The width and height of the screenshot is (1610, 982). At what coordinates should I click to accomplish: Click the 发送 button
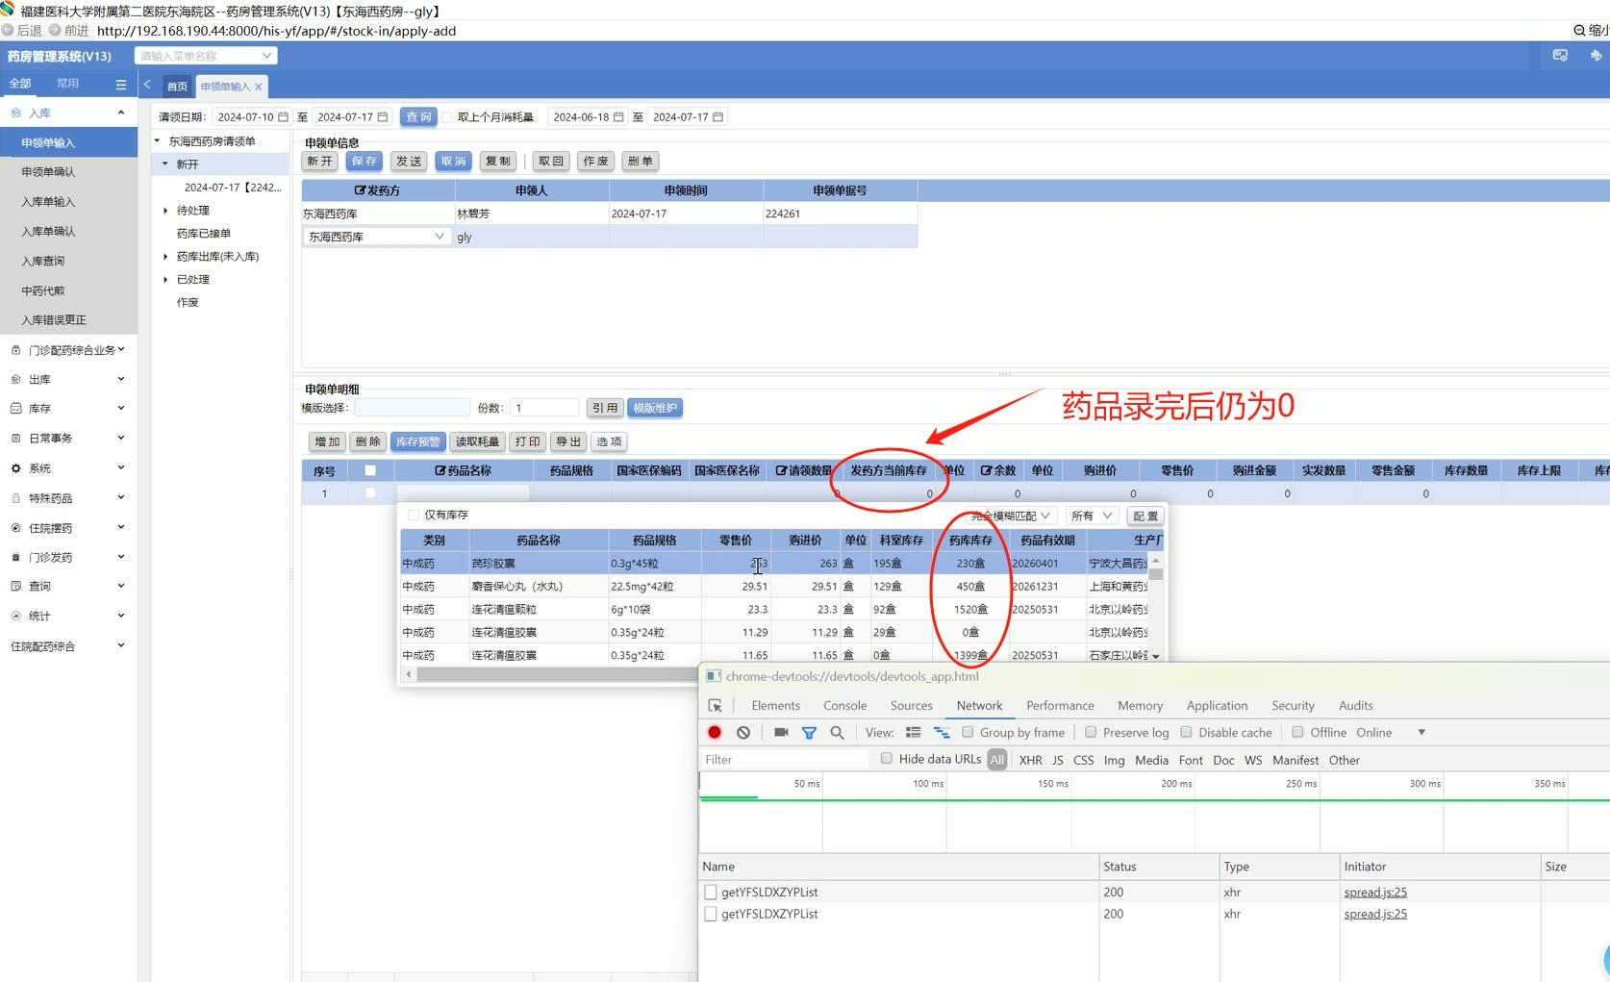click(x=409, y=162)
